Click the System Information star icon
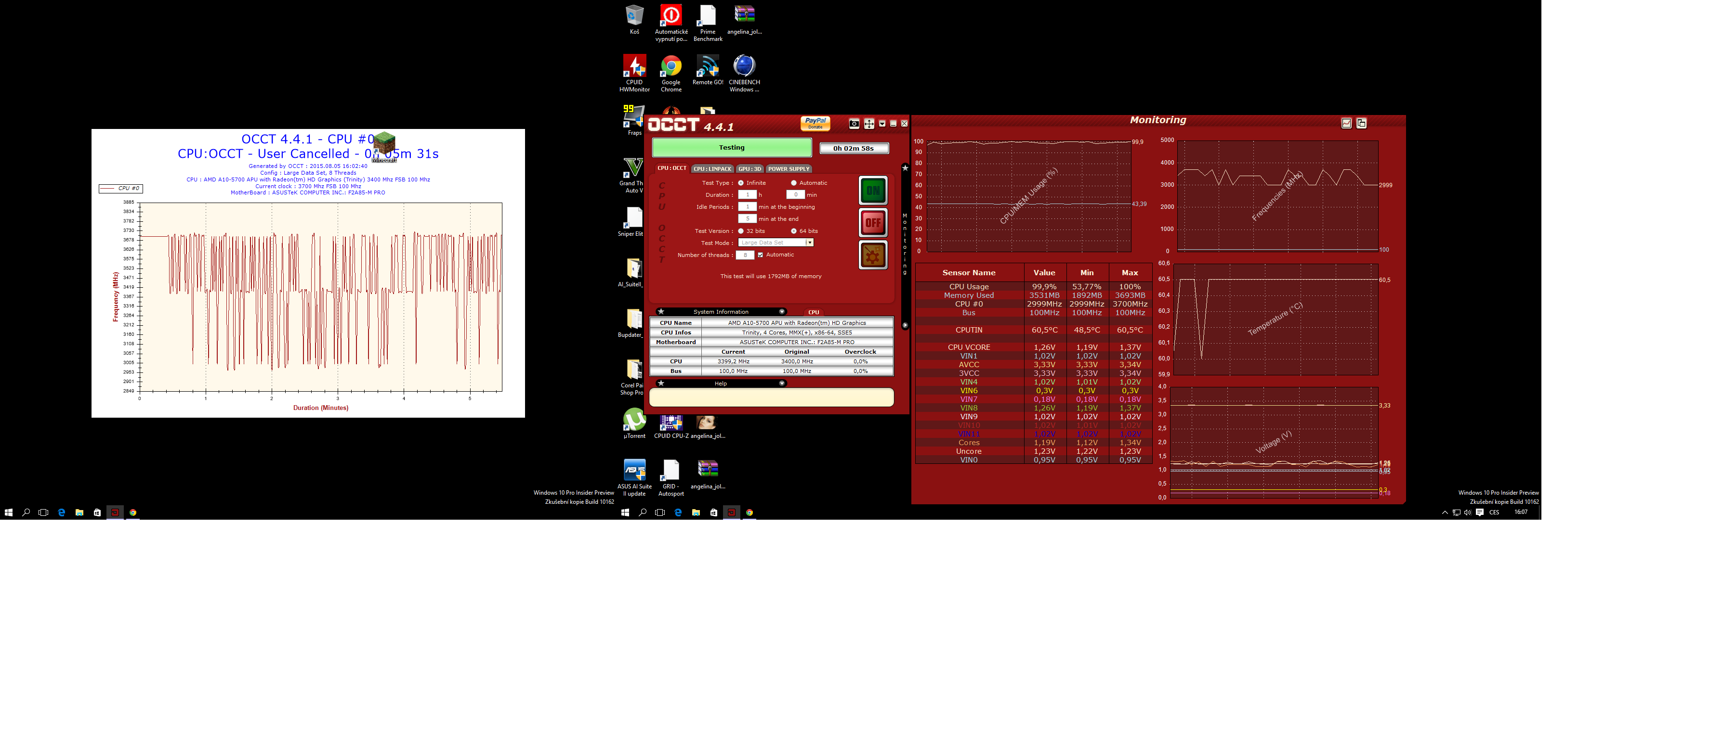The width and height of the screenshot is (1736, 742). [x=661, y=312]
